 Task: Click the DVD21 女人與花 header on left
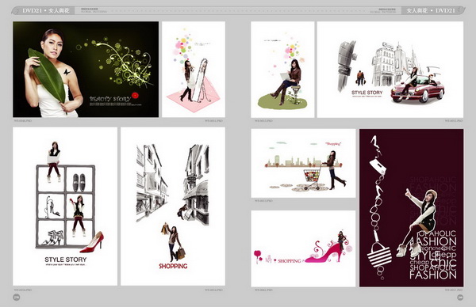point(46,10)
